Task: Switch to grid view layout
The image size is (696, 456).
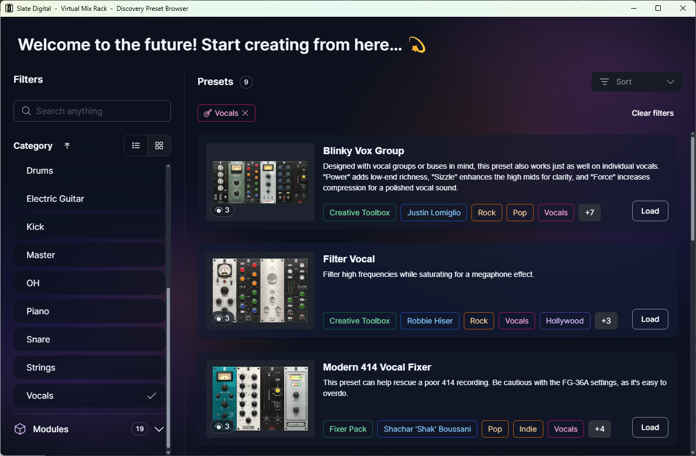Action: tap(159, 145)
